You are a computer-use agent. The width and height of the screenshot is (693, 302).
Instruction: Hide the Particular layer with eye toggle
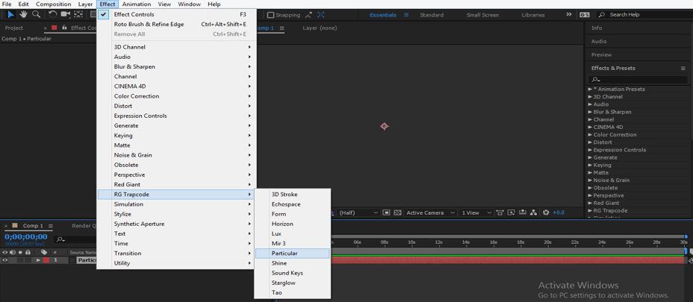[x=5, y=260]
